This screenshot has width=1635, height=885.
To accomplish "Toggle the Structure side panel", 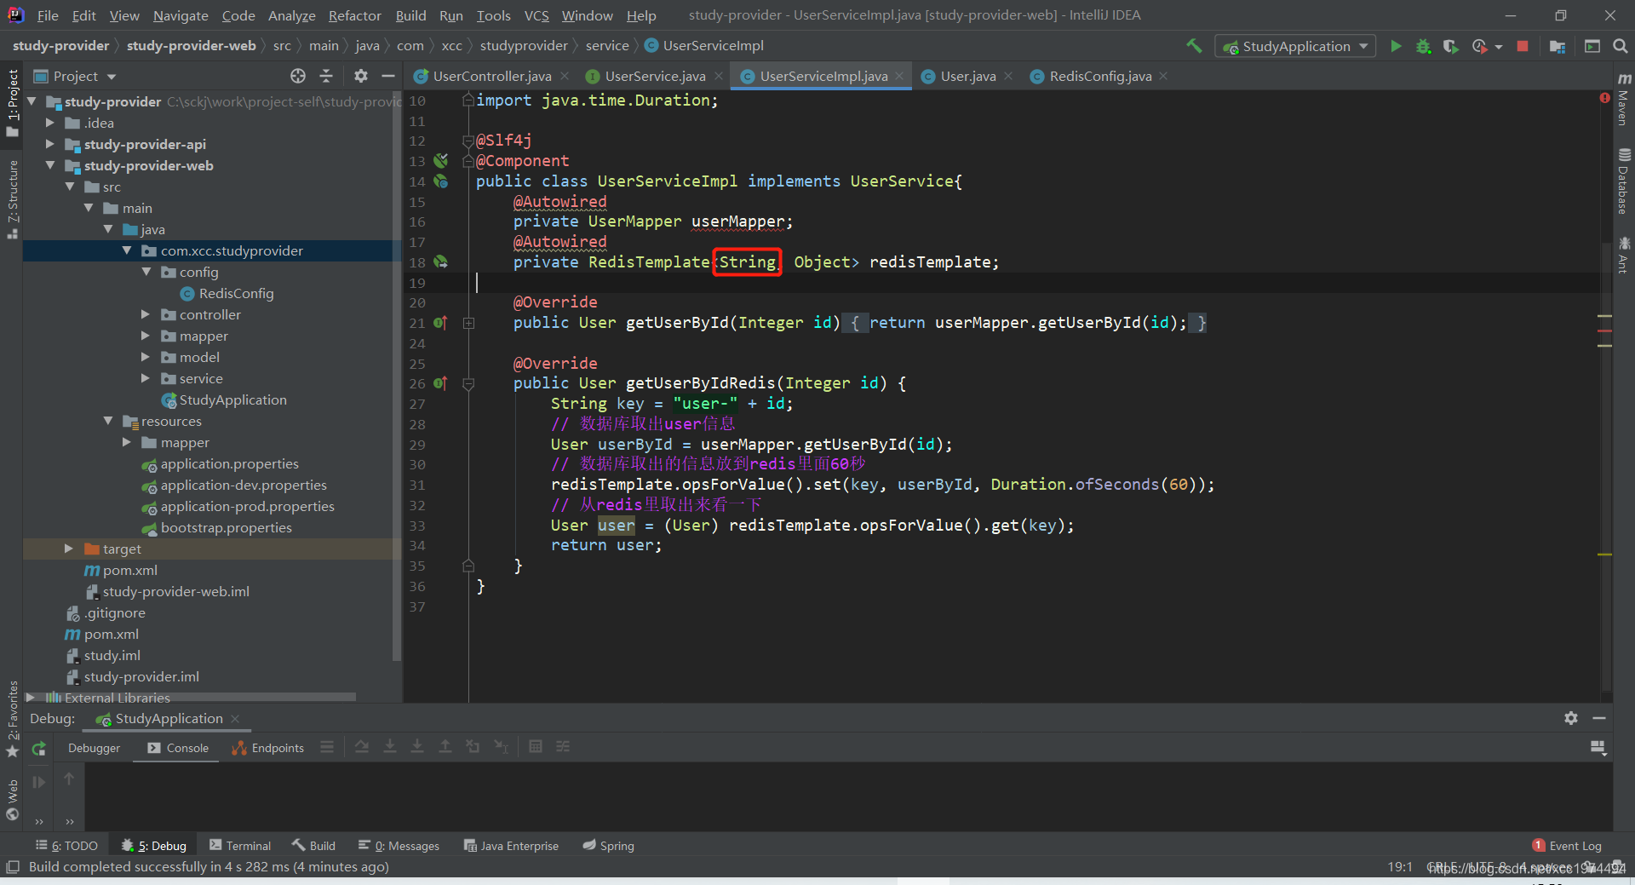I will (12, 198).
